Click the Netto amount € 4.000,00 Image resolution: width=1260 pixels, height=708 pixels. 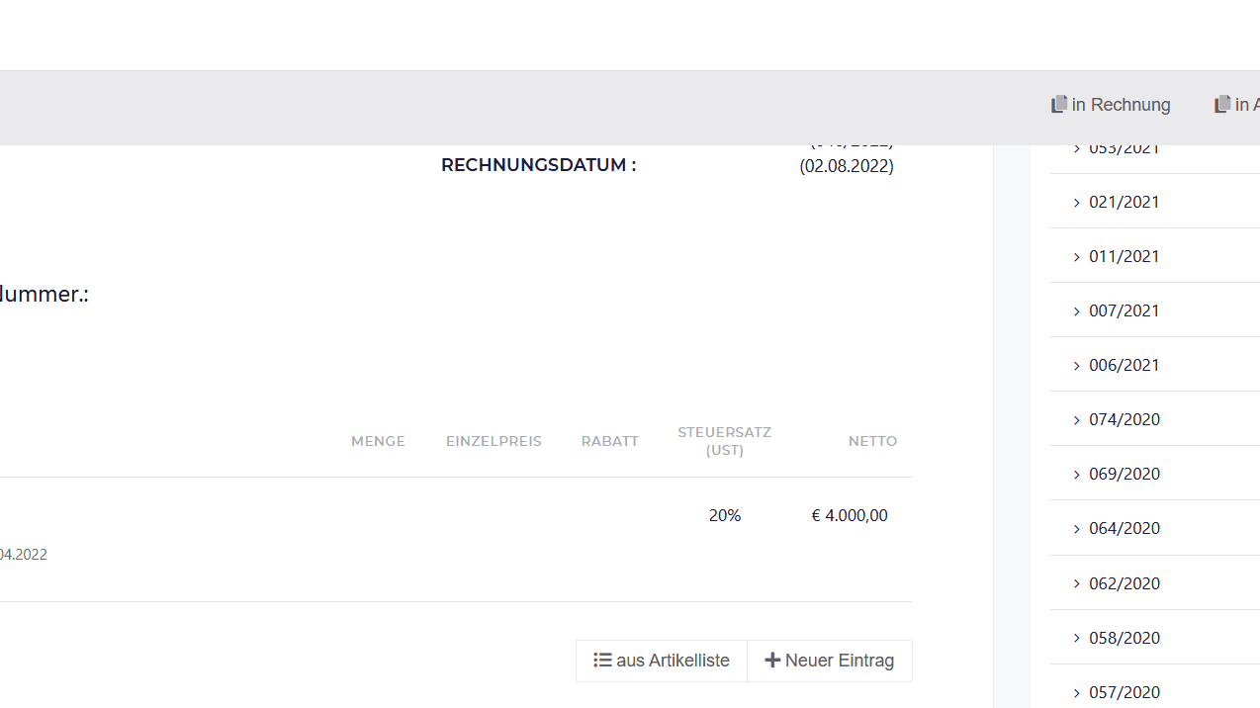click(850, 515)
